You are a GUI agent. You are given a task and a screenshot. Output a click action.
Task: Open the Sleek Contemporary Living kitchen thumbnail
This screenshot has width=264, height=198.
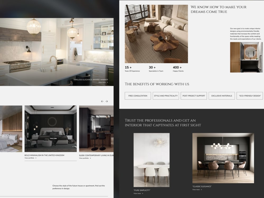tap(96, 129)
